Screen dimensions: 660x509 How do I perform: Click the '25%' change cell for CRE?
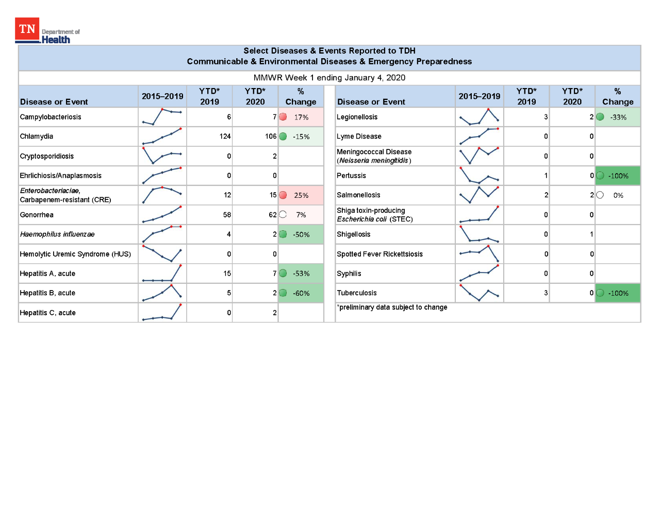(301, 195)
